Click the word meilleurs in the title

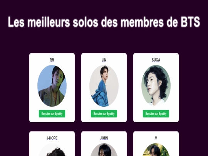click(x=49, y=22)
